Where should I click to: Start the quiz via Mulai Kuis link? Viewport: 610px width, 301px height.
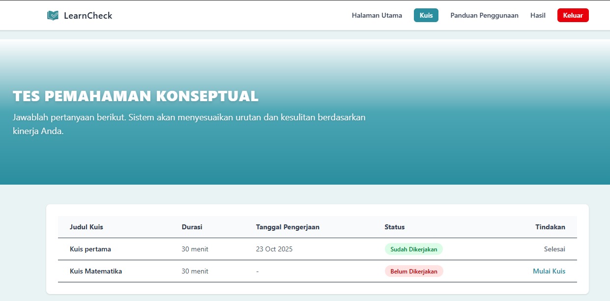click(549, 271)
